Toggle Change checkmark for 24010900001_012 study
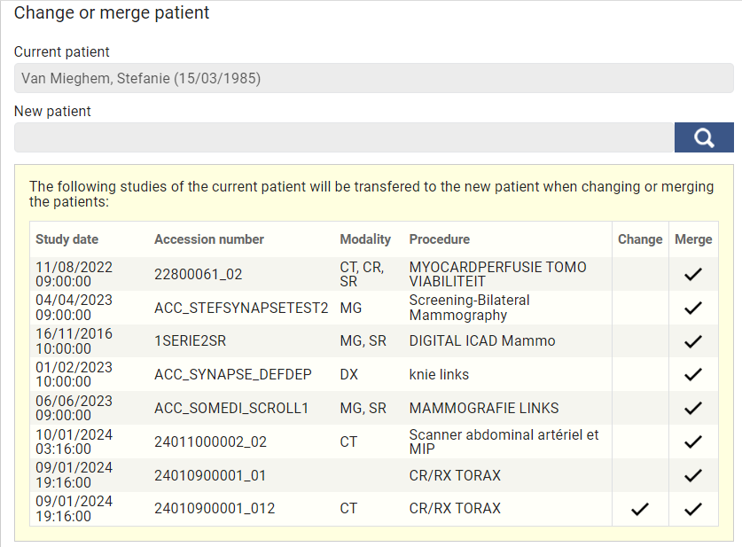The width and height of the screenshot is (742, 547). pyautogui.click(x=640, y=509)
